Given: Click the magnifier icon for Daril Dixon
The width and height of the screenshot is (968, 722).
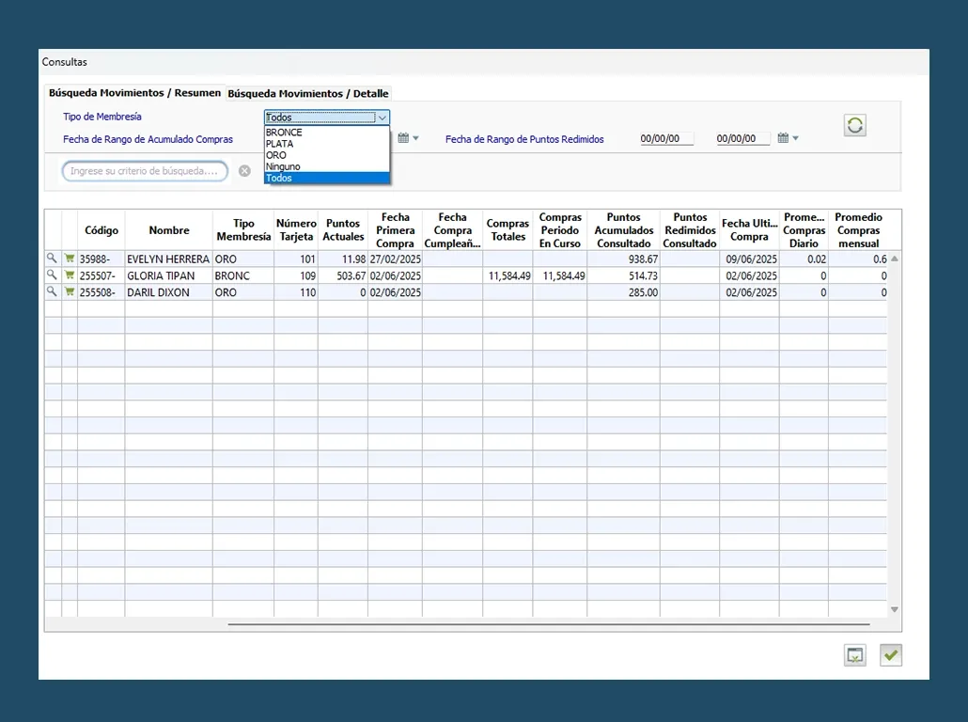Looking at the screenshot, I should [53, 292].
